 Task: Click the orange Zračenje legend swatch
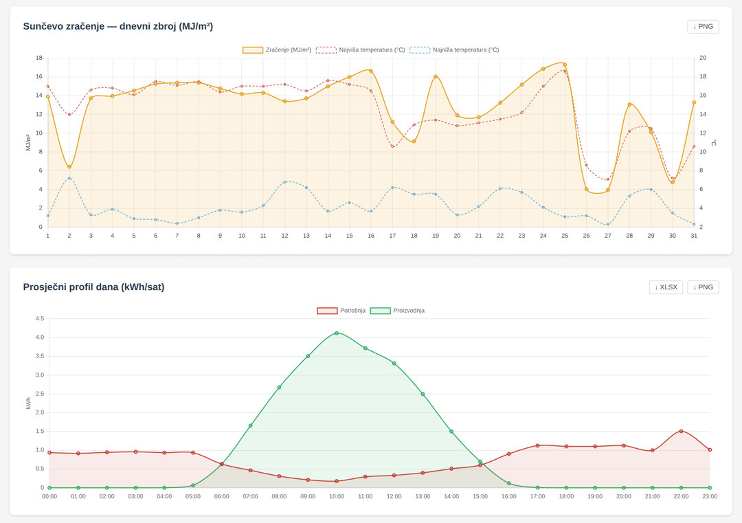253,50
